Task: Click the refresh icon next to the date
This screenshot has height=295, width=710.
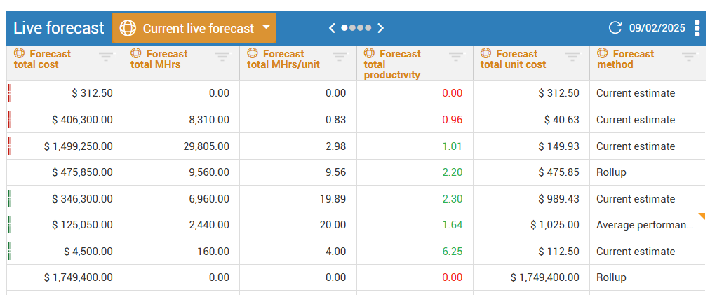Action: (615, 28)
